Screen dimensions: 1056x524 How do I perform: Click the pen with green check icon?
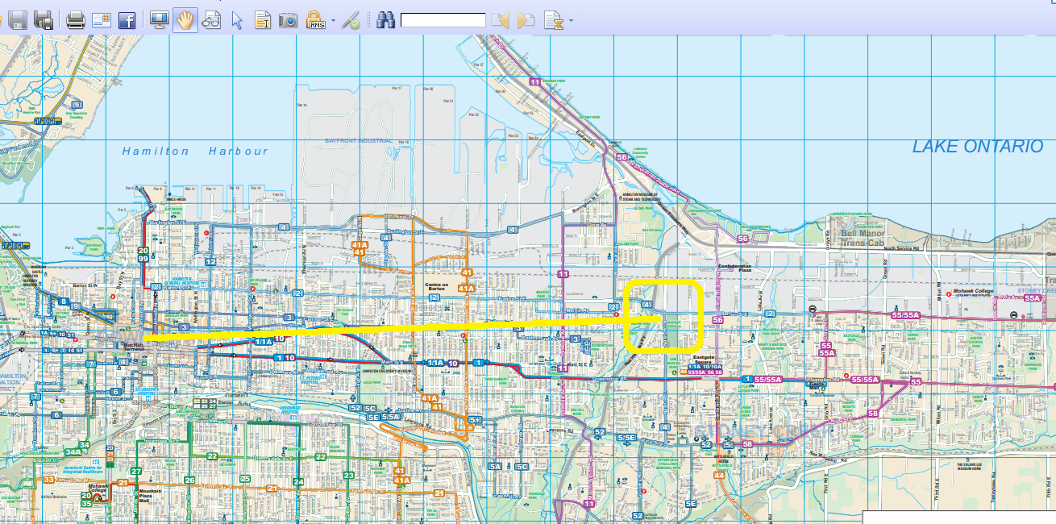351,20
